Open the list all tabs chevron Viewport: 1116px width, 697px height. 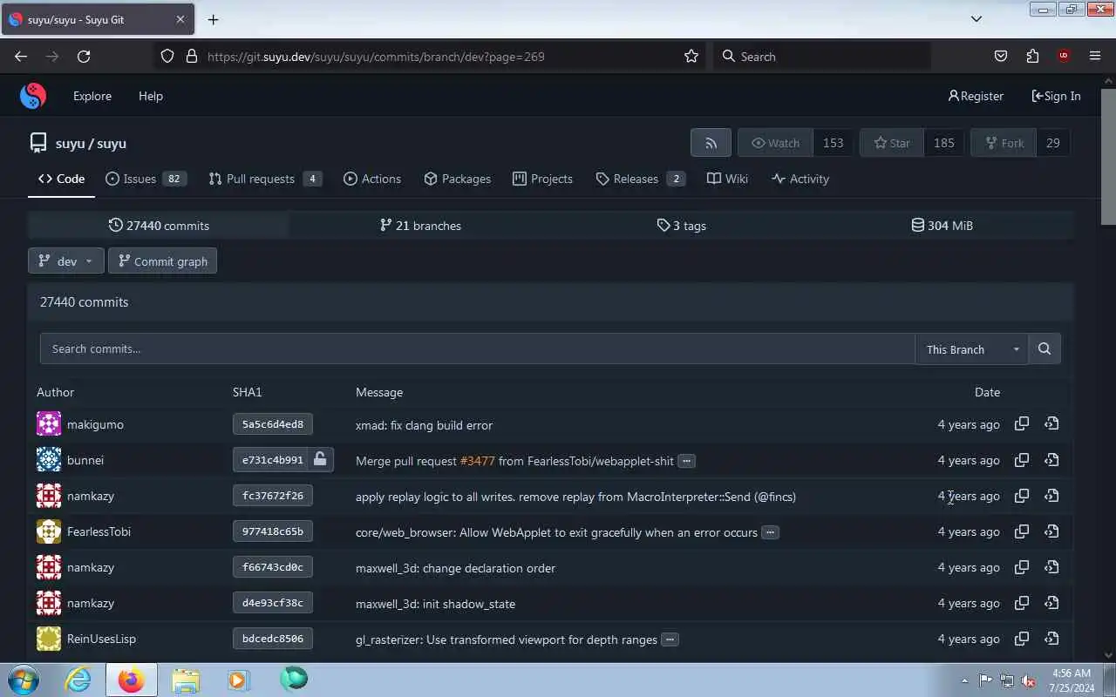[976, 19]
